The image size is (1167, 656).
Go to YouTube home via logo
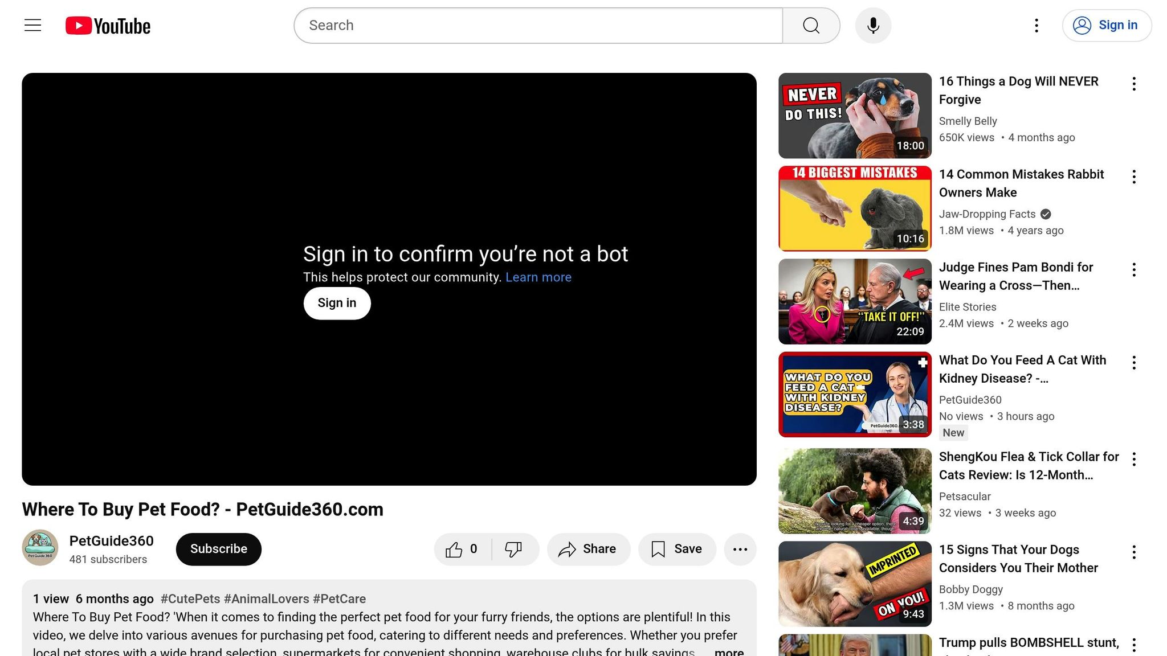(108, 26)
